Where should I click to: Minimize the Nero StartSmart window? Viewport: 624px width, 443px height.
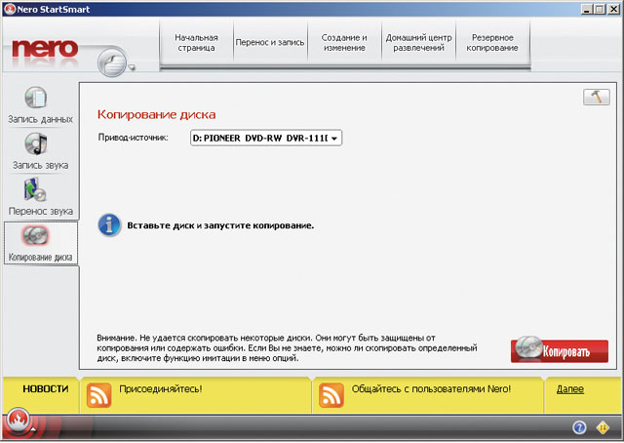pyautogui.click(x=587, y=9)
